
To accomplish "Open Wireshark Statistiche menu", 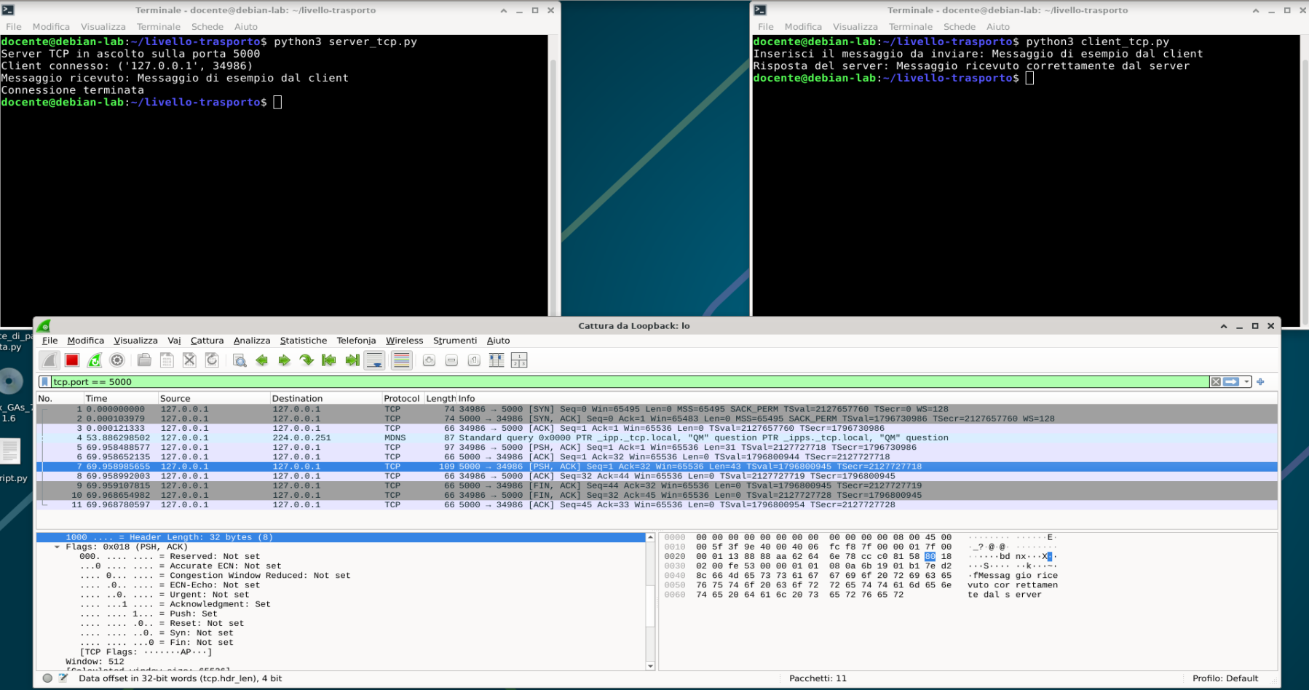I will pyautogui.click(x=304, y=340).
